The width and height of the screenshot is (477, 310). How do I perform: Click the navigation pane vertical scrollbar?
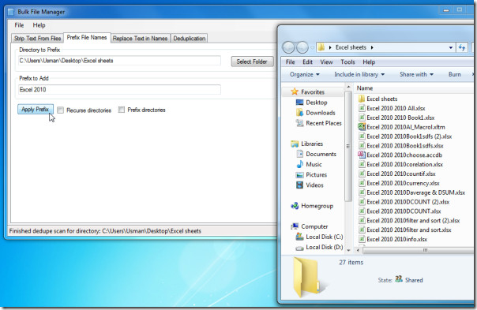pyautogui.click(x=348, y=146)
